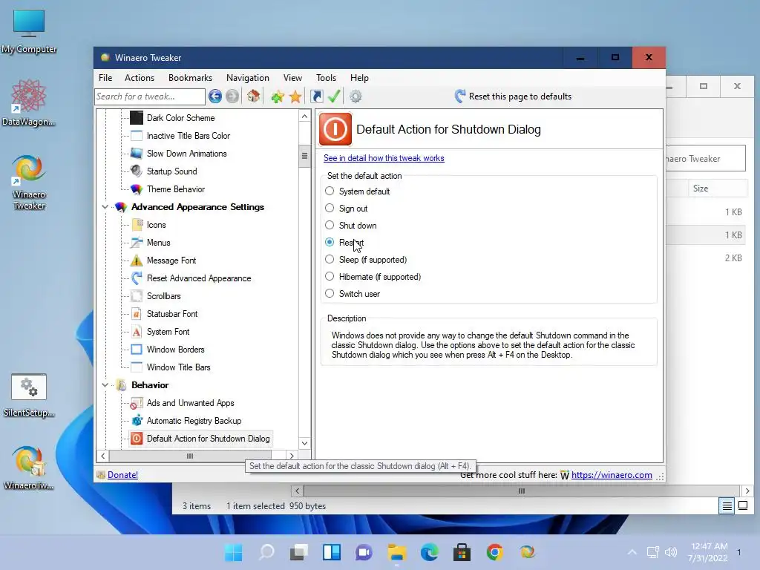760x570 pixels.
Task: Open the https://winaero.com link
Action: click(612, 475)
